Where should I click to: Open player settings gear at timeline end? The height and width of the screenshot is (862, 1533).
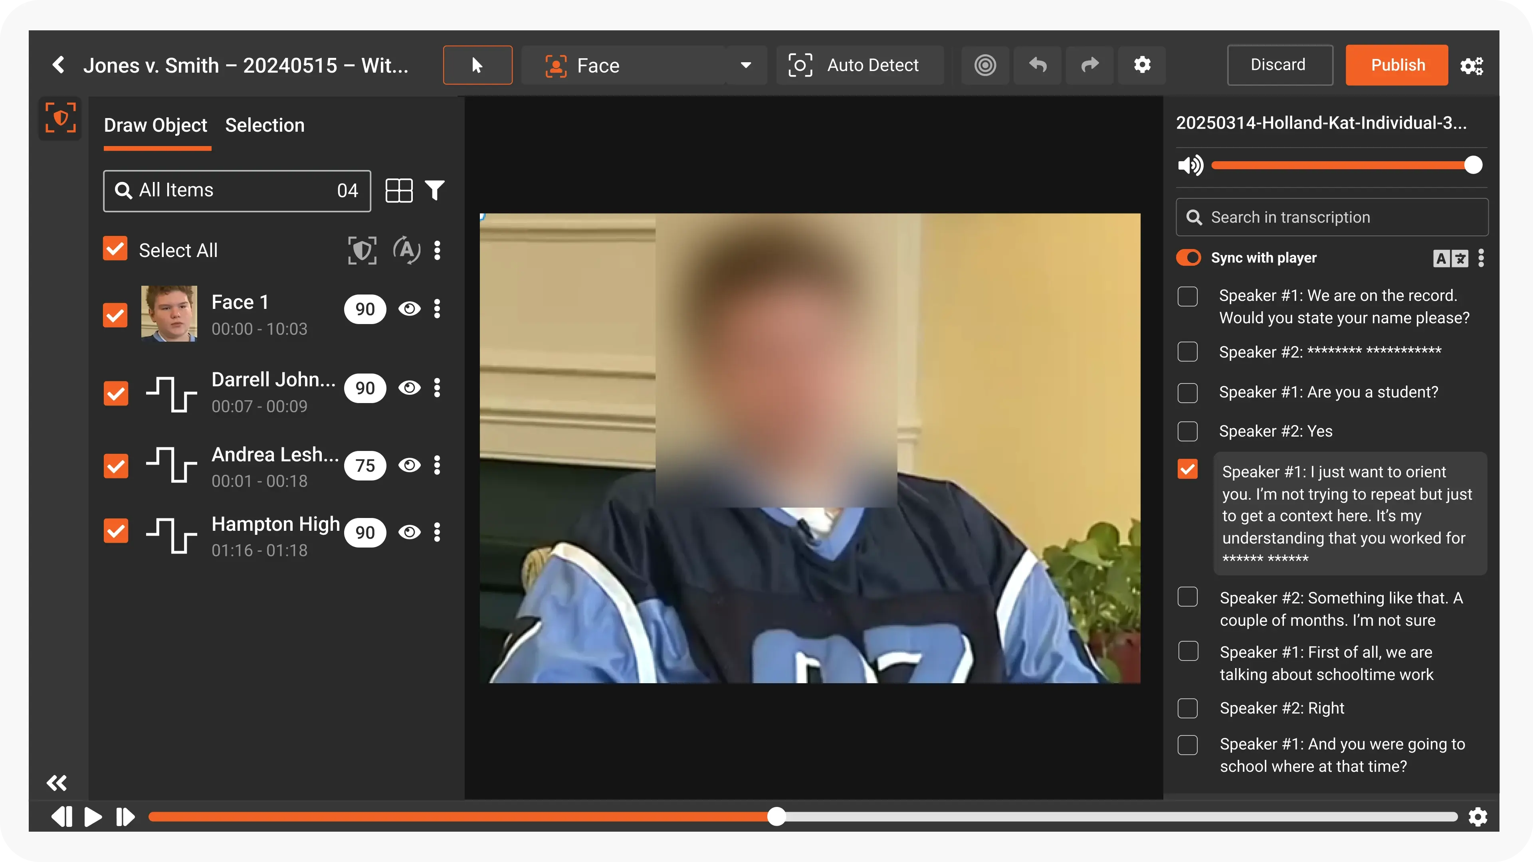(1478, 817)
